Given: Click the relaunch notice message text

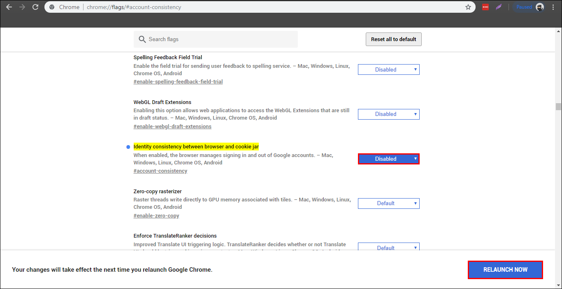Looking at the screenshot, I should (x=112, y=270).
